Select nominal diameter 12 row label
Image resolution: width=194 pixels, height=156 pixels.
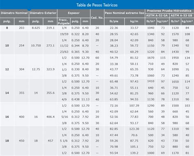[x=7, y=69]
